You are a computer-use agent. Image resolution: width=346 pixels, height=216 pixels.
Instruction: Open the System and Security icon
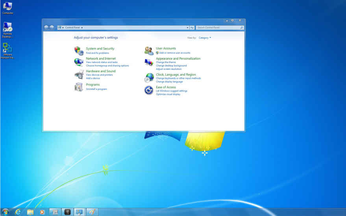79,50
